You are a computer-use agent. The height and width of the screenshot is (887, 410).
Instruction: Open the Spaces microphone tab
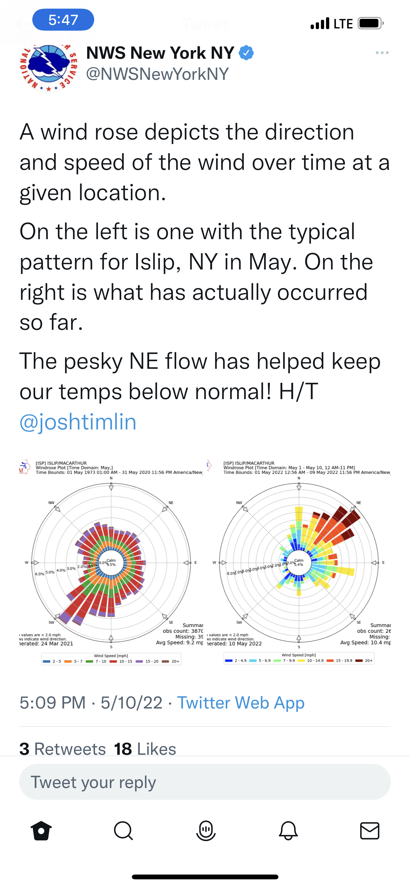point(206,830)
